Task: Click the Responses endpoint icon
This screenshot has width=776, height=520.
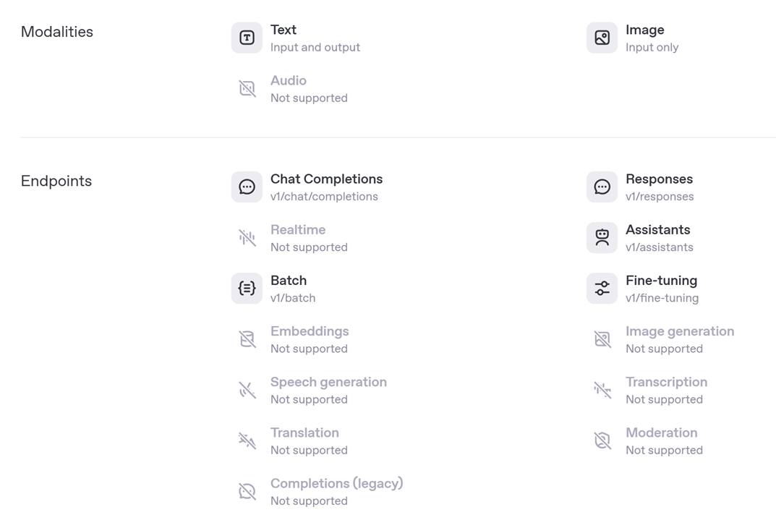Action: pos(602,187)
